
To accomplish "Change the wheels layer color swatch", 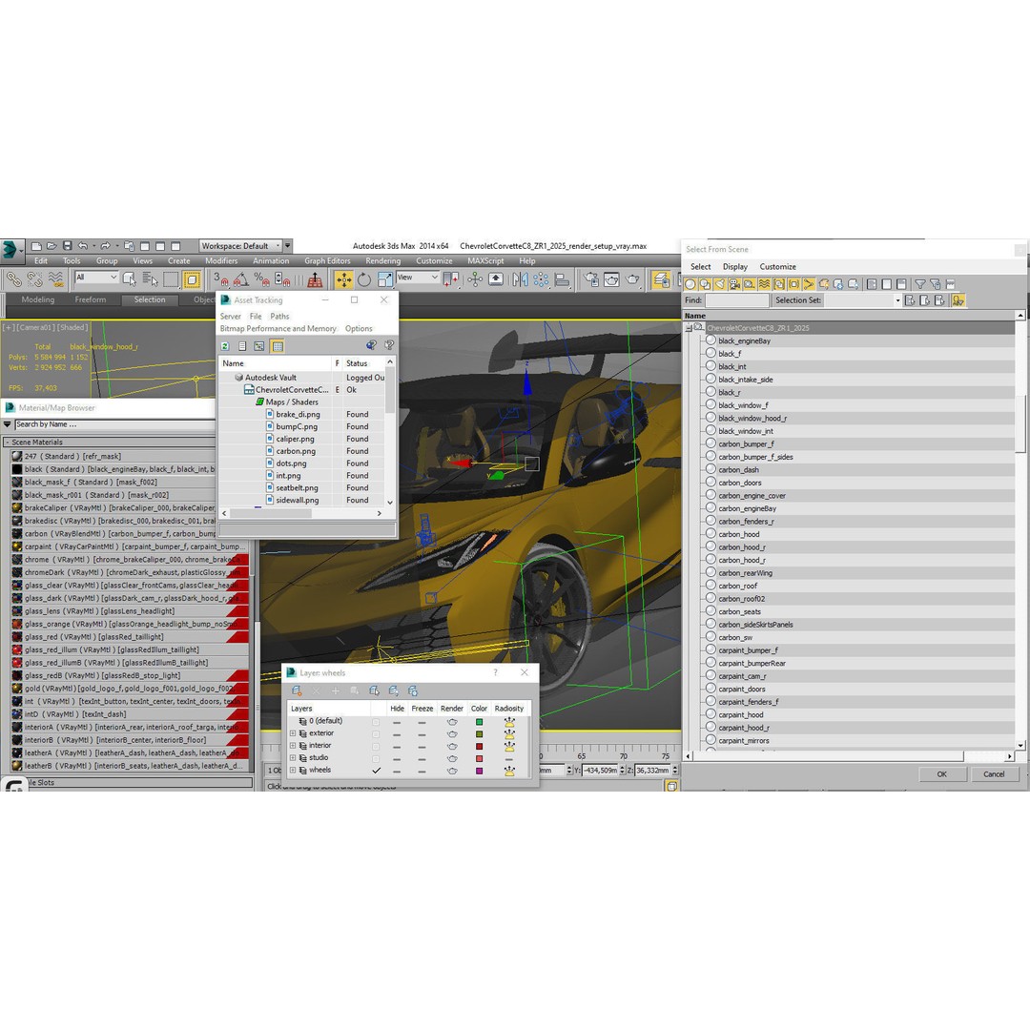I will (x=480, y=771).
